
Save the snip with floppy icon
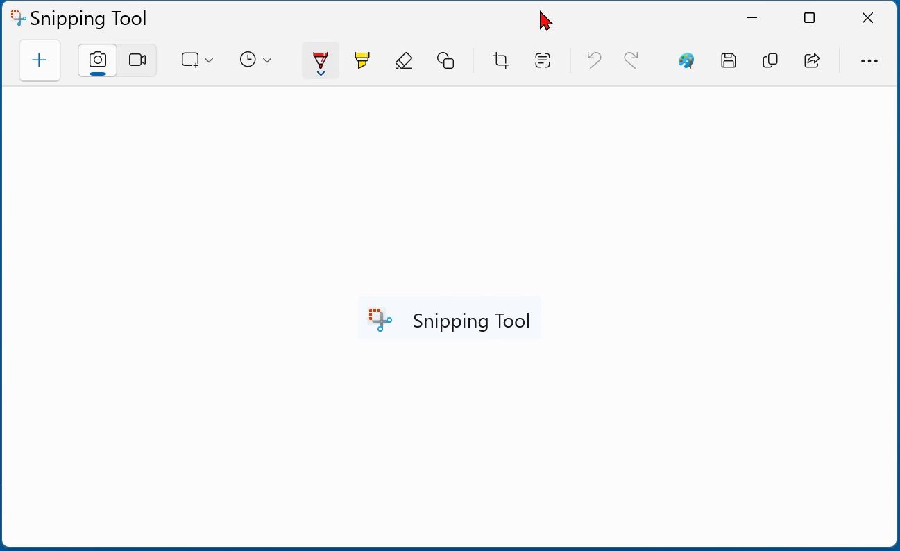click(x=728, y=60)
